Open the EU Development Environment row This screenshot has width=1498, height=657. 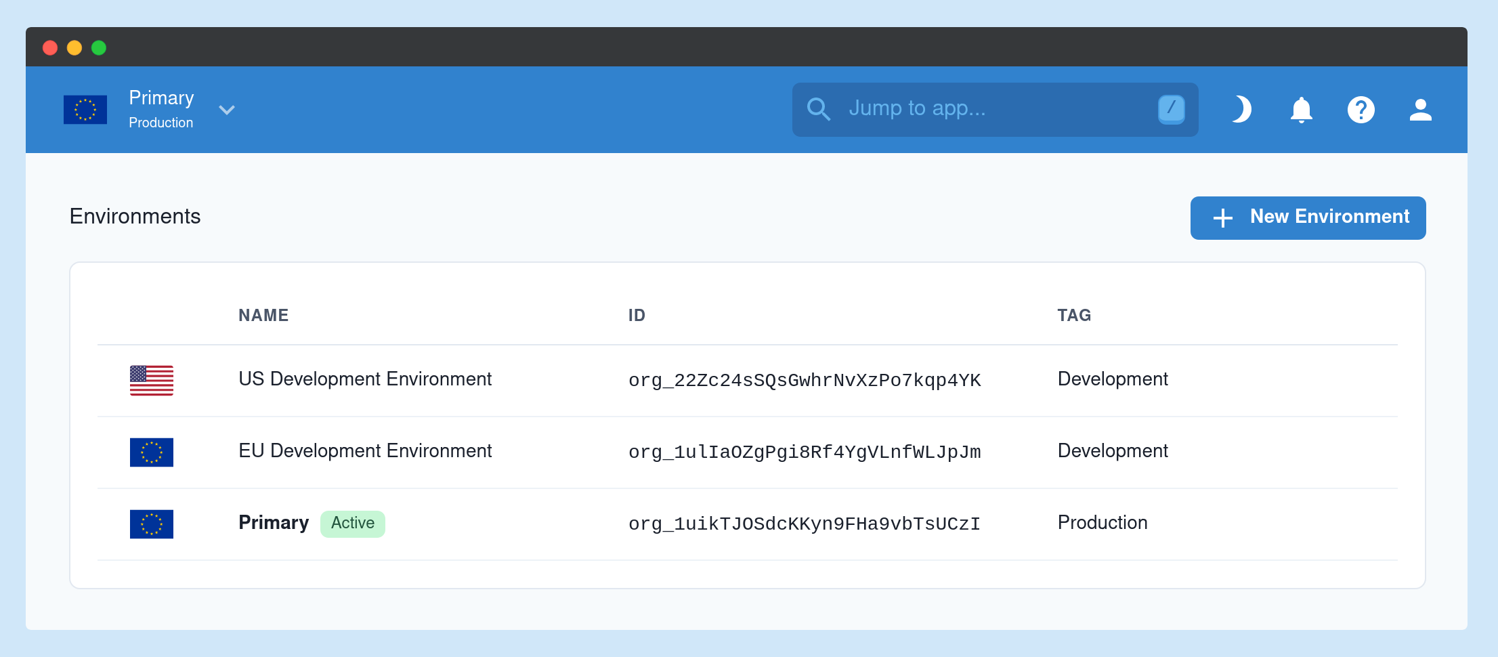click(365, 451)
